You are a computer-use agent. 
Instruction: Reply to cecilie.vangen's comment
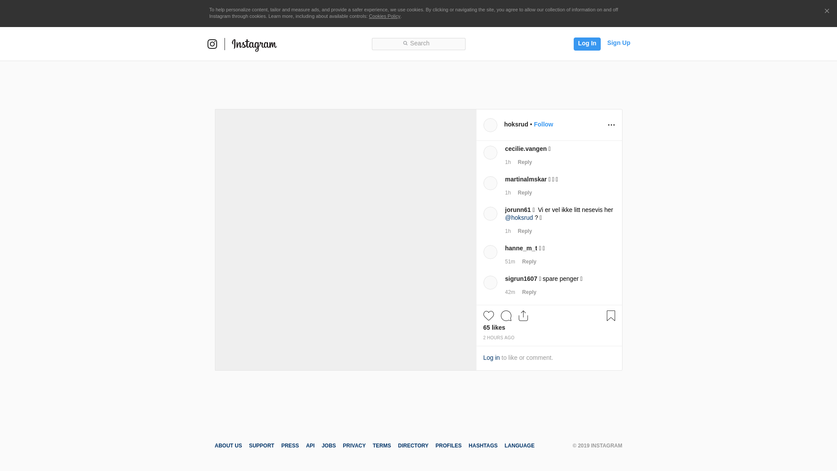point(524,162)
